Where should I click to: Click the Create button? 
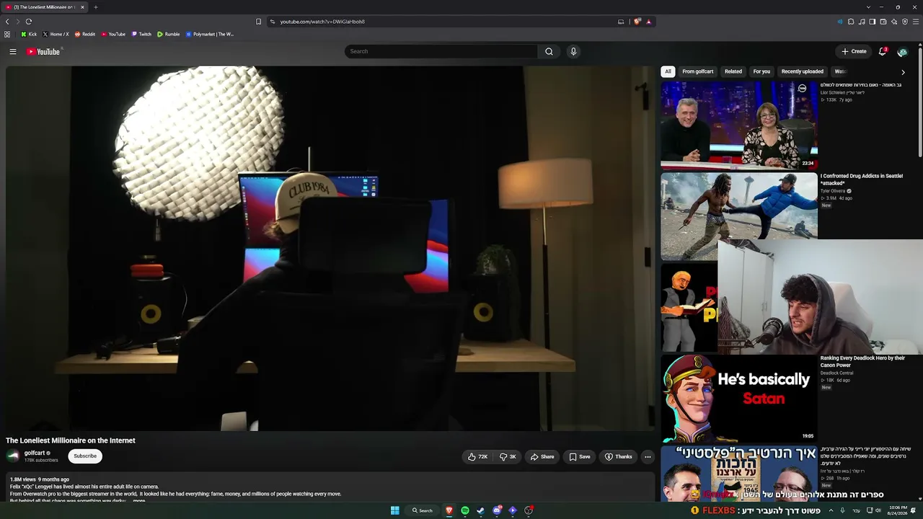pos(854,51)
